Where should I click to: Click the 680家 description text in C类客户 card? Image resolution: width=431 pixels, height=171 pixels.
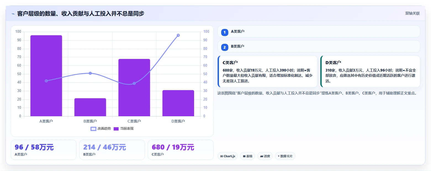tap(268, 76)
